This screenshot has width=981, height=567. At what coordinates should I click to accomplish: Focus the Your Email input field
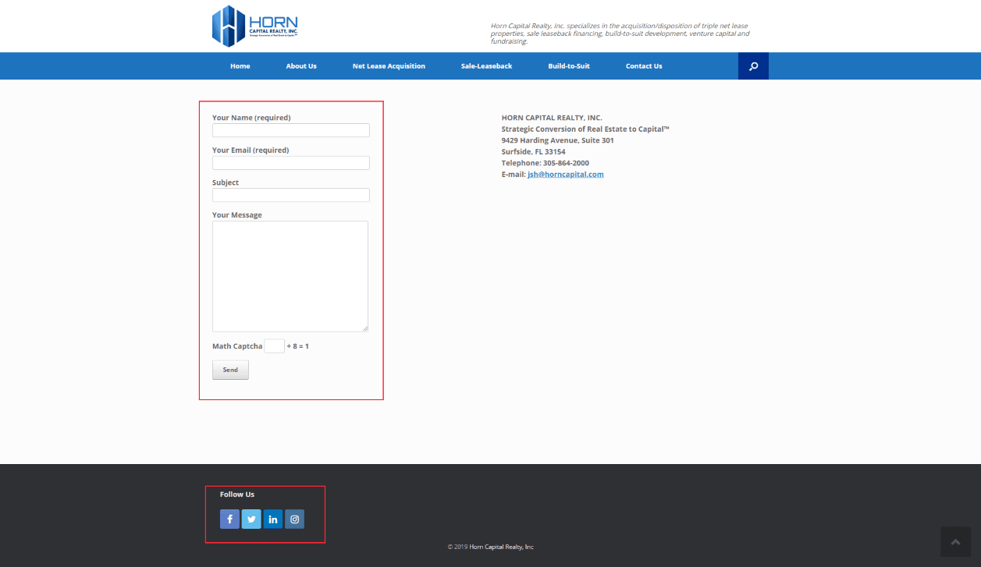[x=291, y=163]
